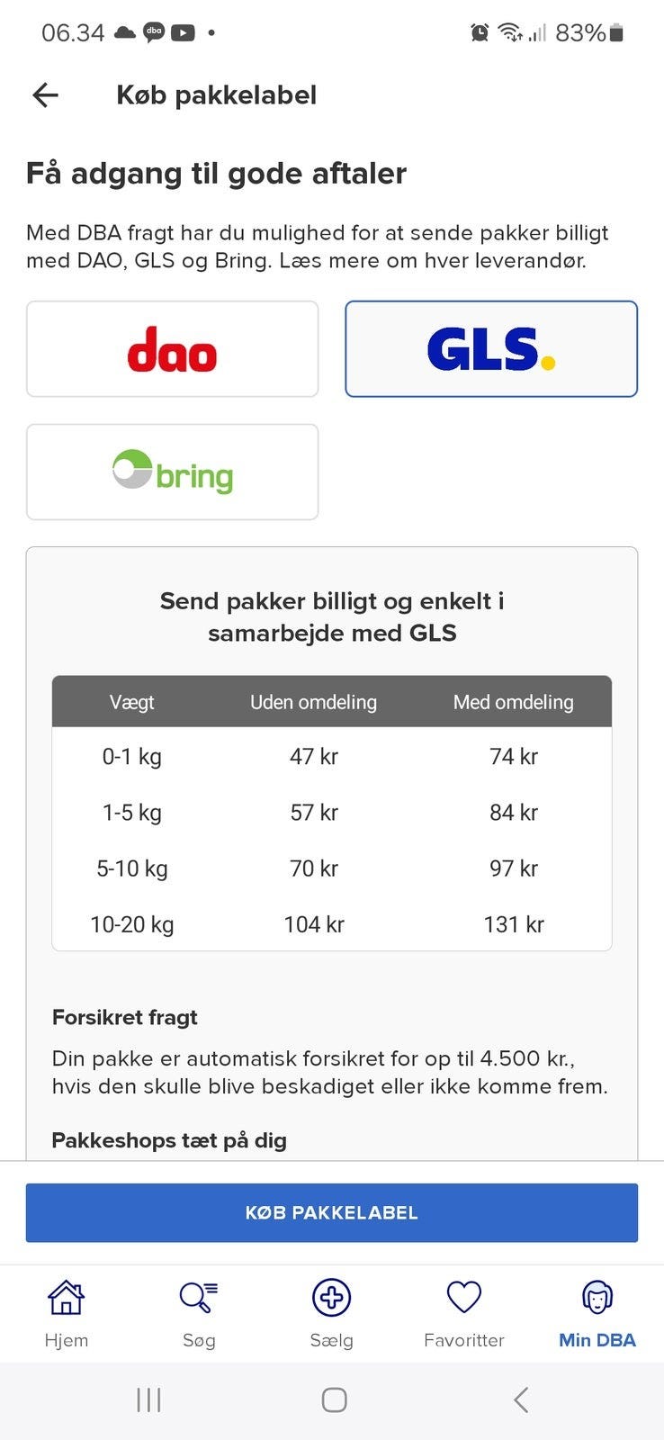
Task: Tap the Min DBA tab label
Action: coord(597,1340)
